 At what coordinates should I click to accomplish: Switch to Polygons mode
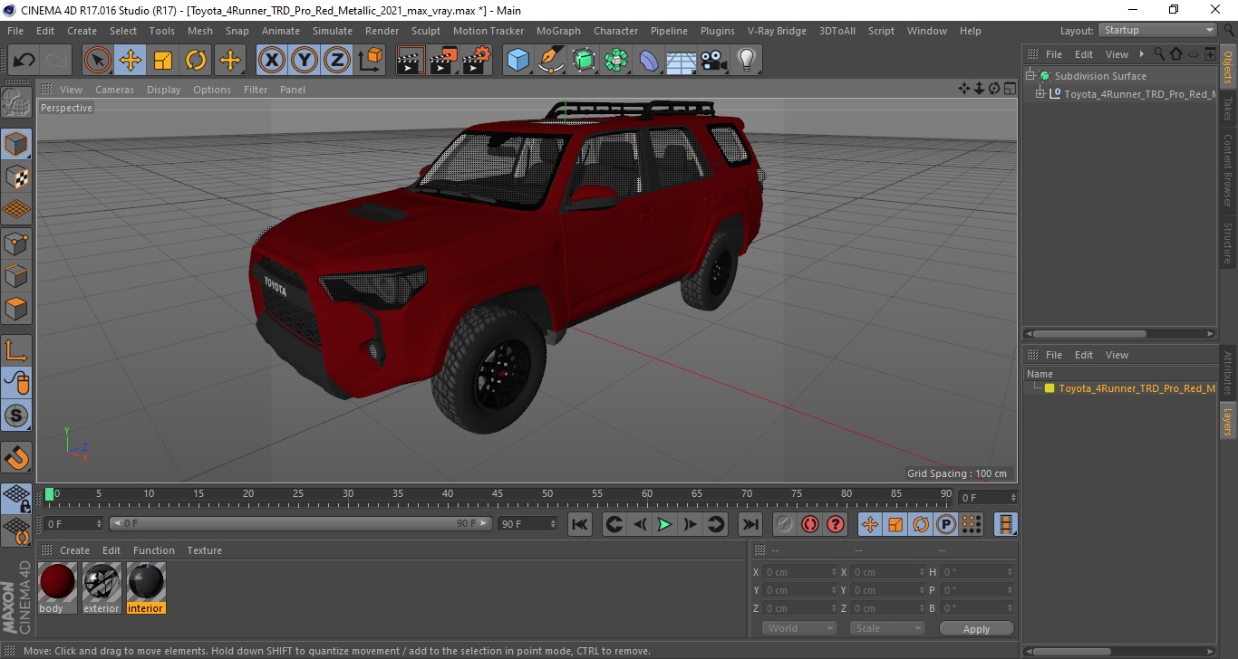(x=16, y=309)
